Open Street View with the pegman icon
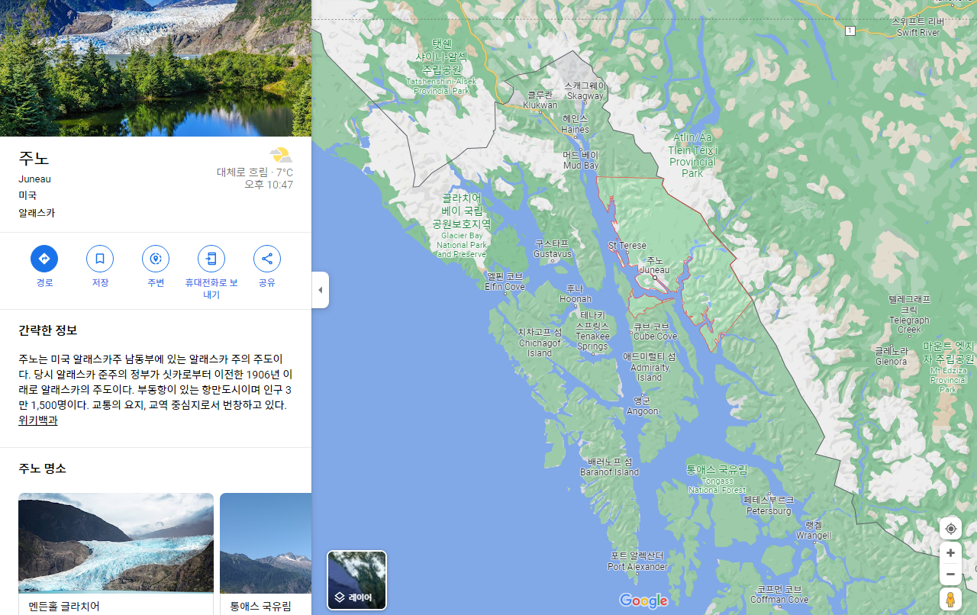The image size is (977, 615). [950, 599]
